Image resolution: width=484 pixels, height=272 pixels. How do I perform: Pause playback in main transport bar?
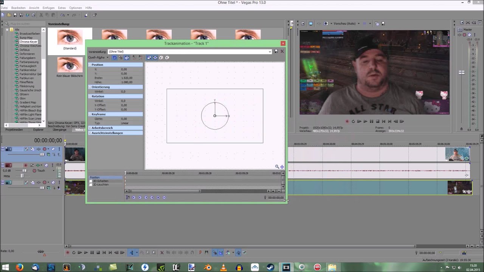pyautogui.click(x=92, y=252)
